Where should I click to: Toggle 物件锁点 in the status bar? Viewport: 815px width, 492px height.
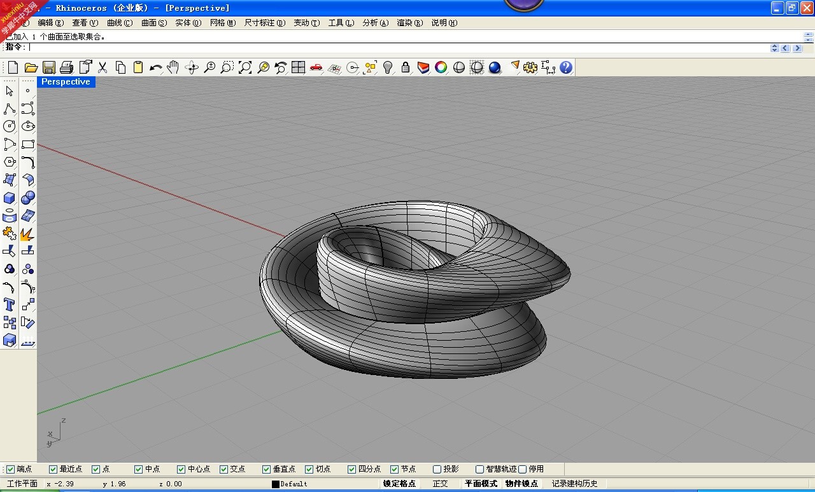click(521, 484)
